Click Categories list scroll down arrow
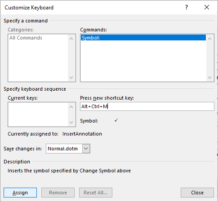This screenshot has height=202, width=218. tap(71, 78)
